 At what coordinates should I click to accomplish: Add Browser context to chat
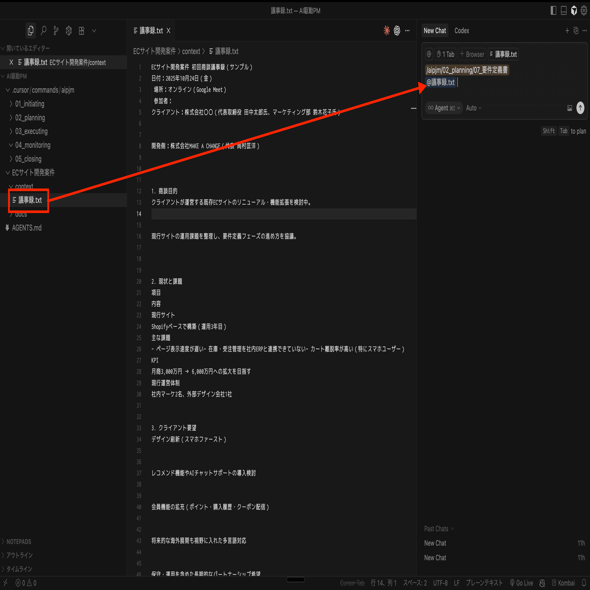(472, 54)
